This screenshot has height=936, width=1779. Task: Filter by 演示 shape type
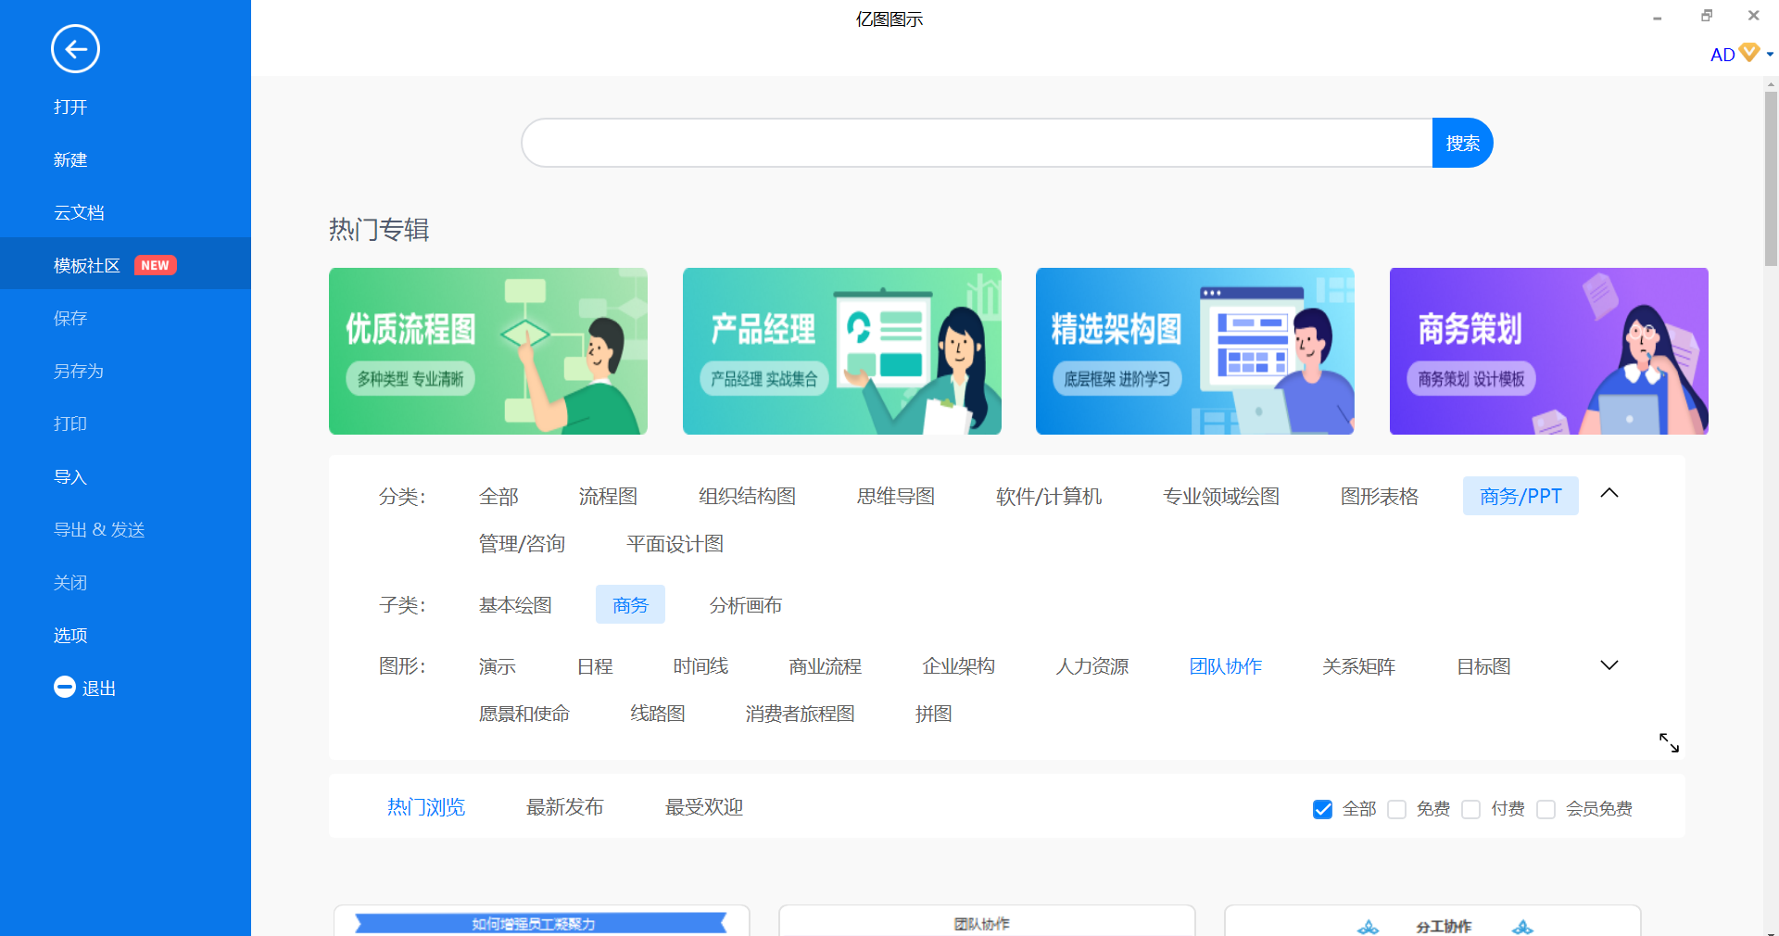[x=498, y=666]
